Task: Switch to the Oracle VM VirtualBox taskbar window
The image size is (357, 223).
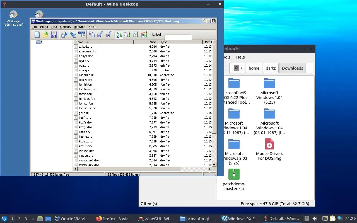Action: click(x=73, y=219)
